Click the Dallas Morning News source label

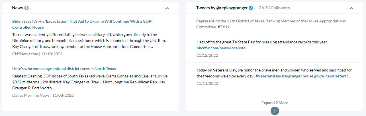[x=31, y=95]
